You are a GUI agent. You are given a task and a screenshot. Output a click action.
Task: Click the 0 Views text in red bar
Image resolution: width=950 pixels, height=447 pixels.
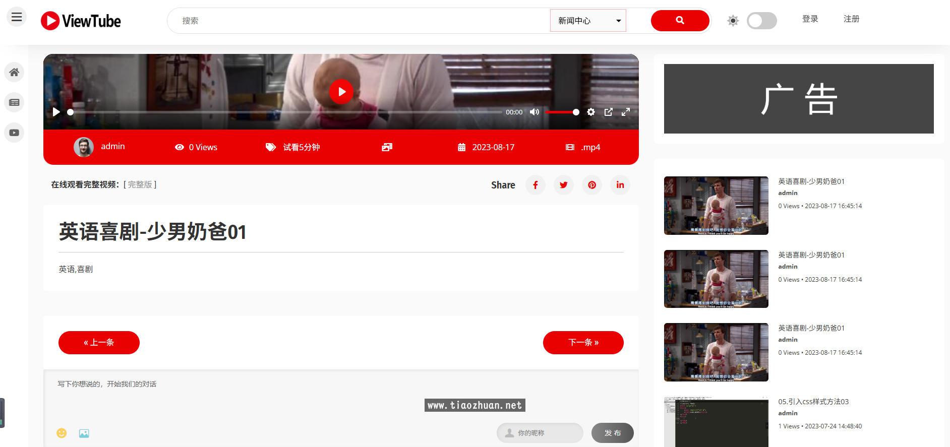[203, 147]
